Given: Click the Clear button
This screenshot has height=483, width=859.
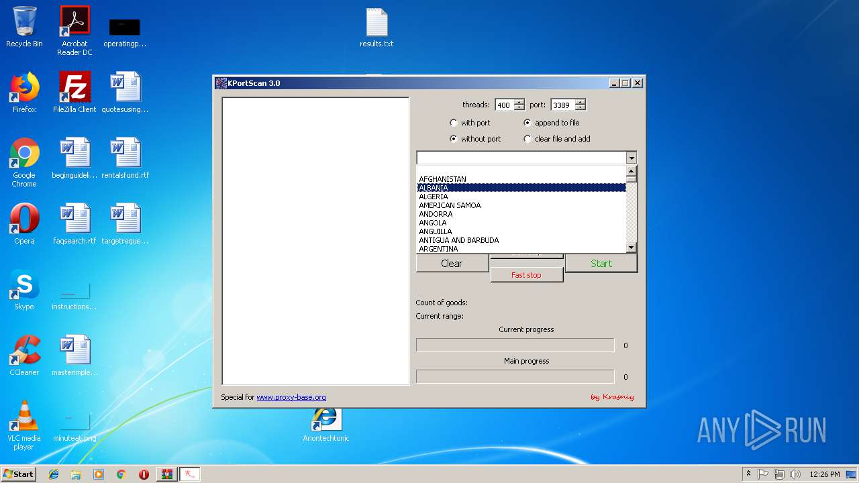Looking at the screenshot, I should tap(452, 263).
